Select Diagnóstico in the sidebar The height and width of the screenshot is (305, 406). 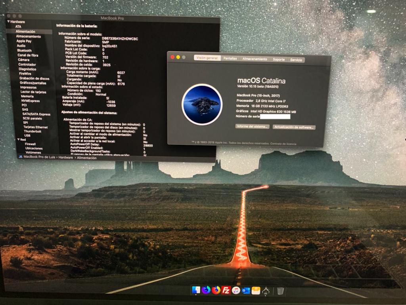pos(27,69)
